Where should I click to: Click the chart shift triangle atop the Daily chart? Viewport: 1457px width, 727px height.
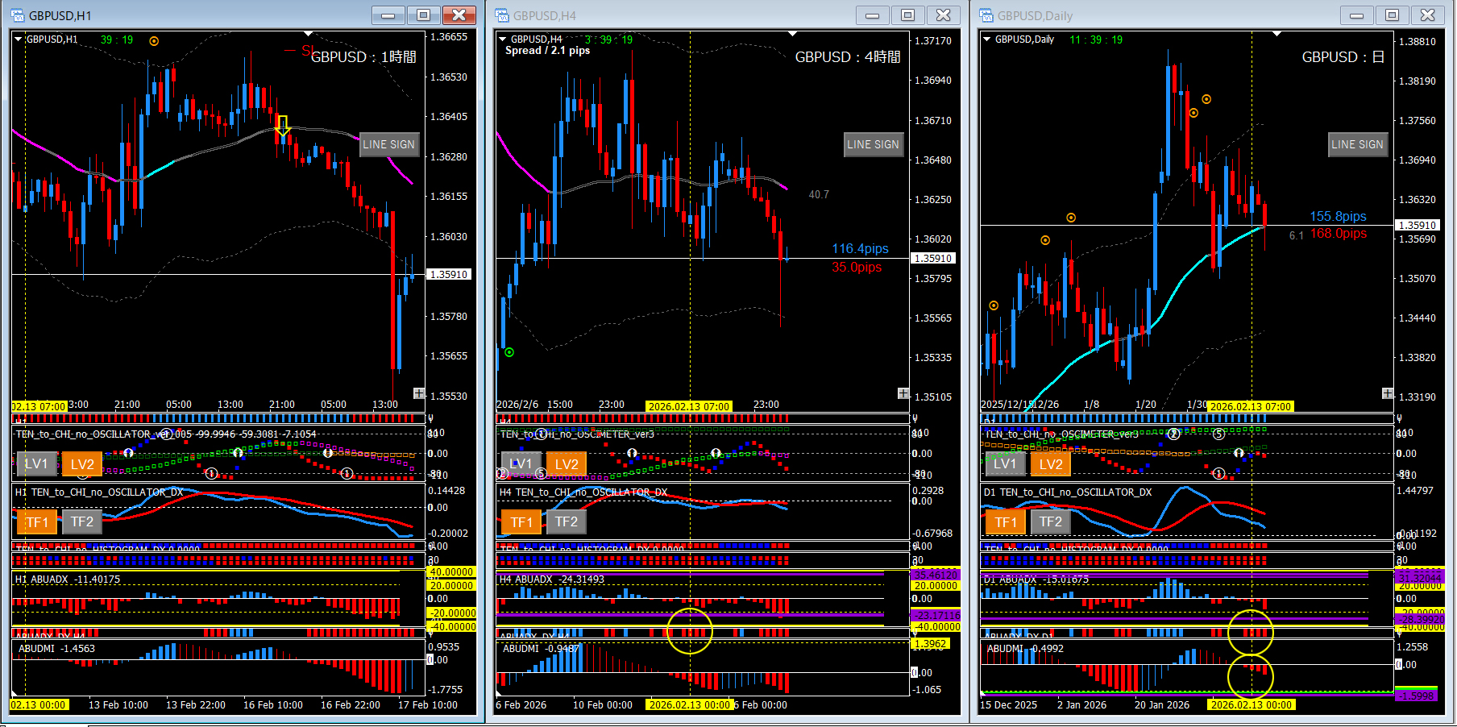pyautogui.click(x=1277, y=34)
